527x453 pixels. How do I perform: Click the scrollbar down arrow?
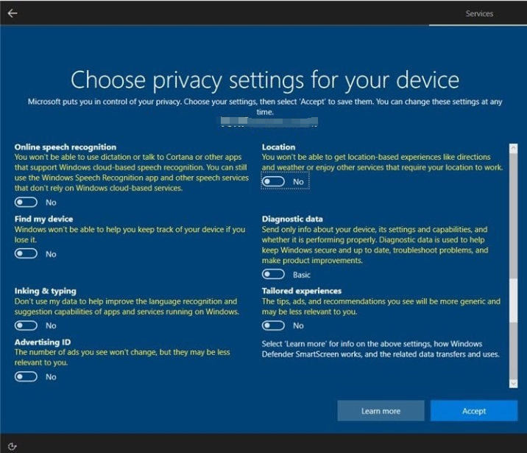[x=513, y=383]
